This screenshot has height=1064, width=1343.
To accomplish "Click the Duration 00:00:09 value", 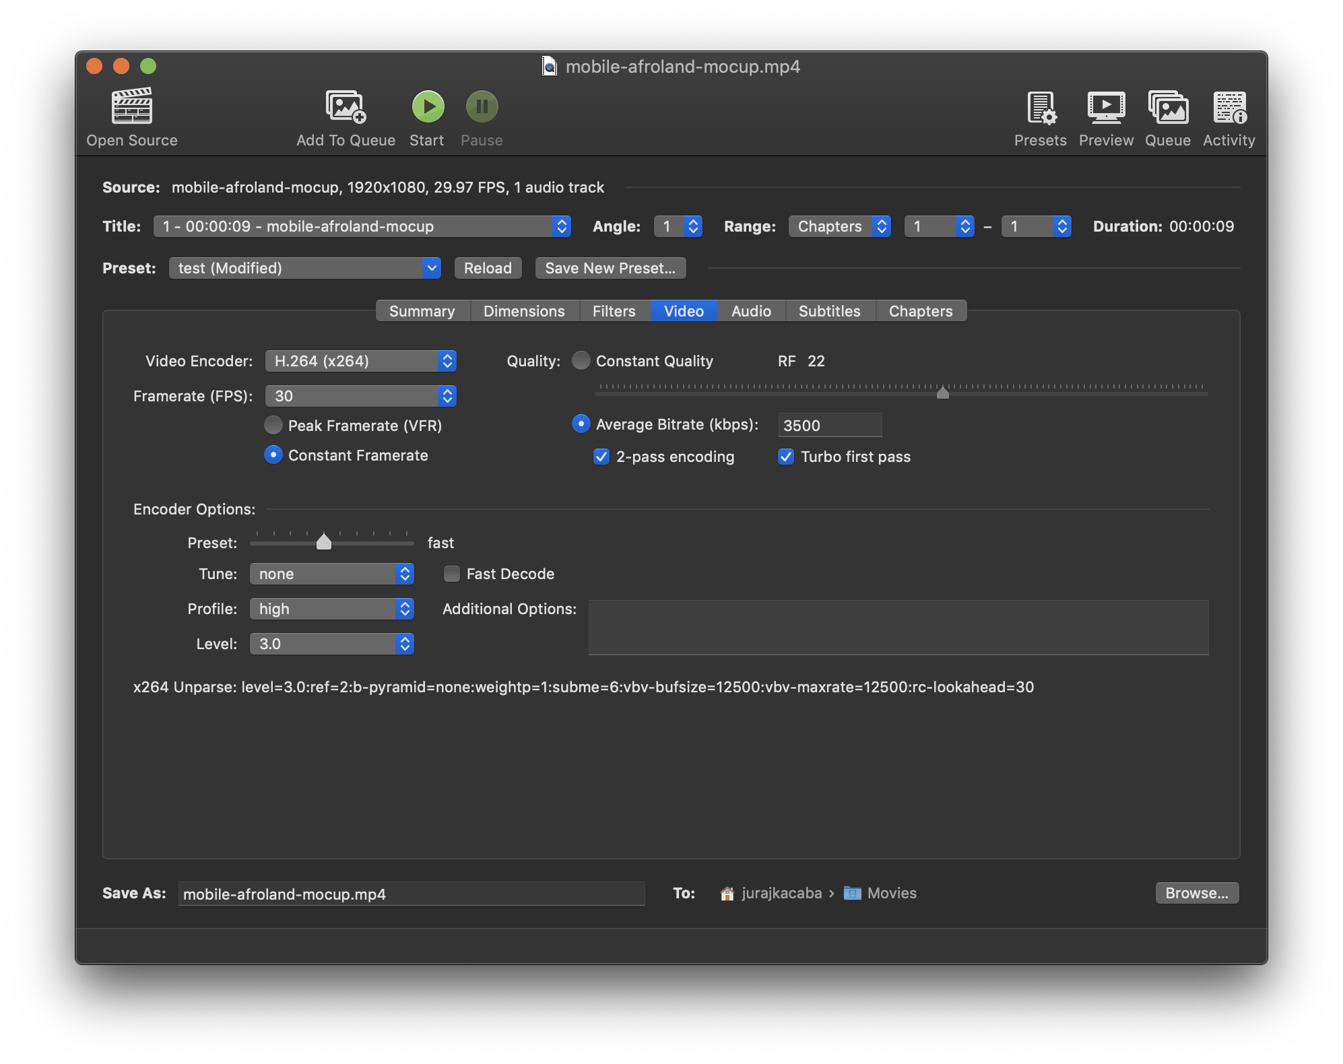I will 1202,226.
